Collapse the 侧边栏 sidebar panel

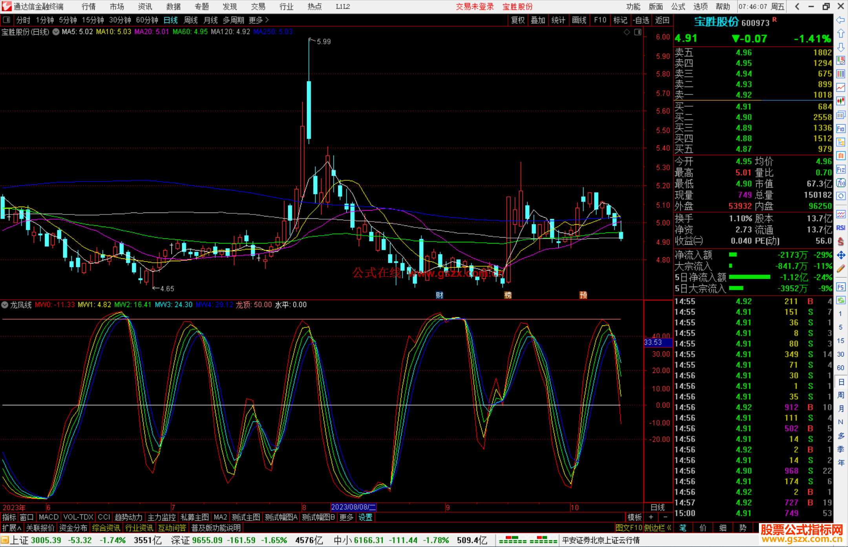[x=658, y=528]
